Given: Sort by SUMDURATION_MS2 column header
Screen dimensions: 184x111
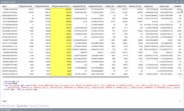Looking at the screenshot, I should point(42,6).
